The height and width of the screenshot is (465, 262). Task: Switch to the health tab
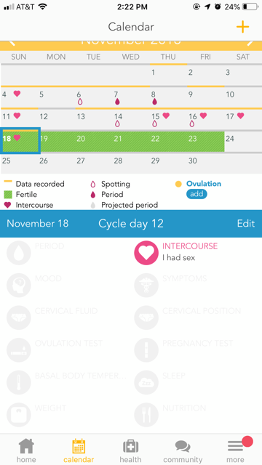pyautogui.click(x=130, y=450)
